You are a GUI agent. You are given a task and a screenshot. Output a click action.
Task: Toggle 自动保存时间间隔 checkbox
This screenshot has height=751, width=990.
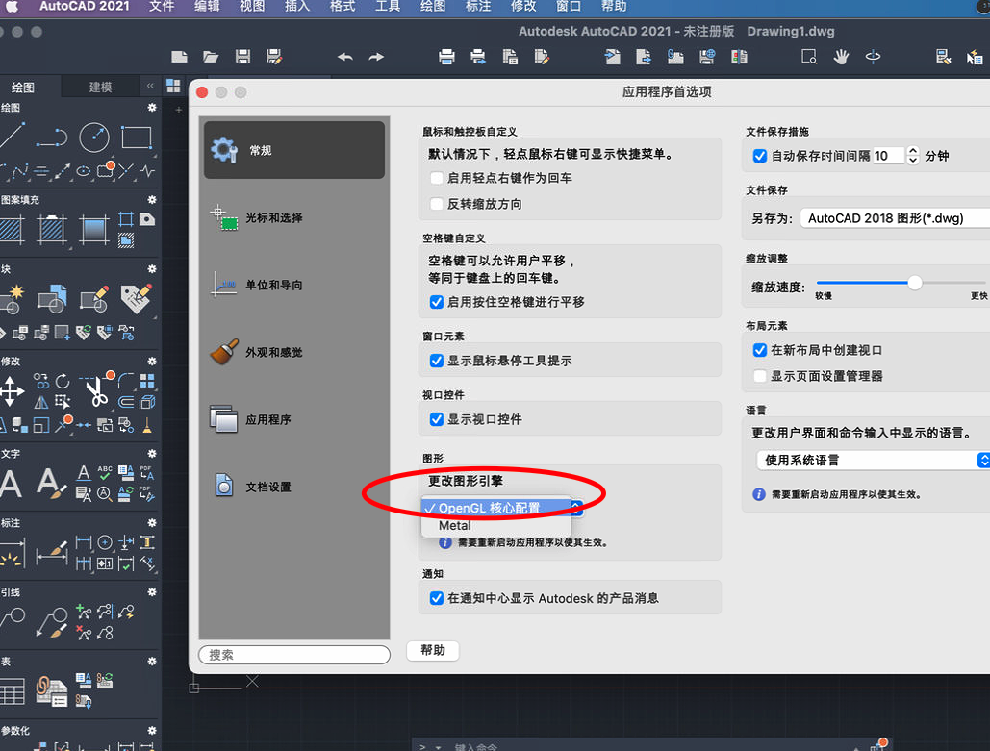click(x=760, y=155)
